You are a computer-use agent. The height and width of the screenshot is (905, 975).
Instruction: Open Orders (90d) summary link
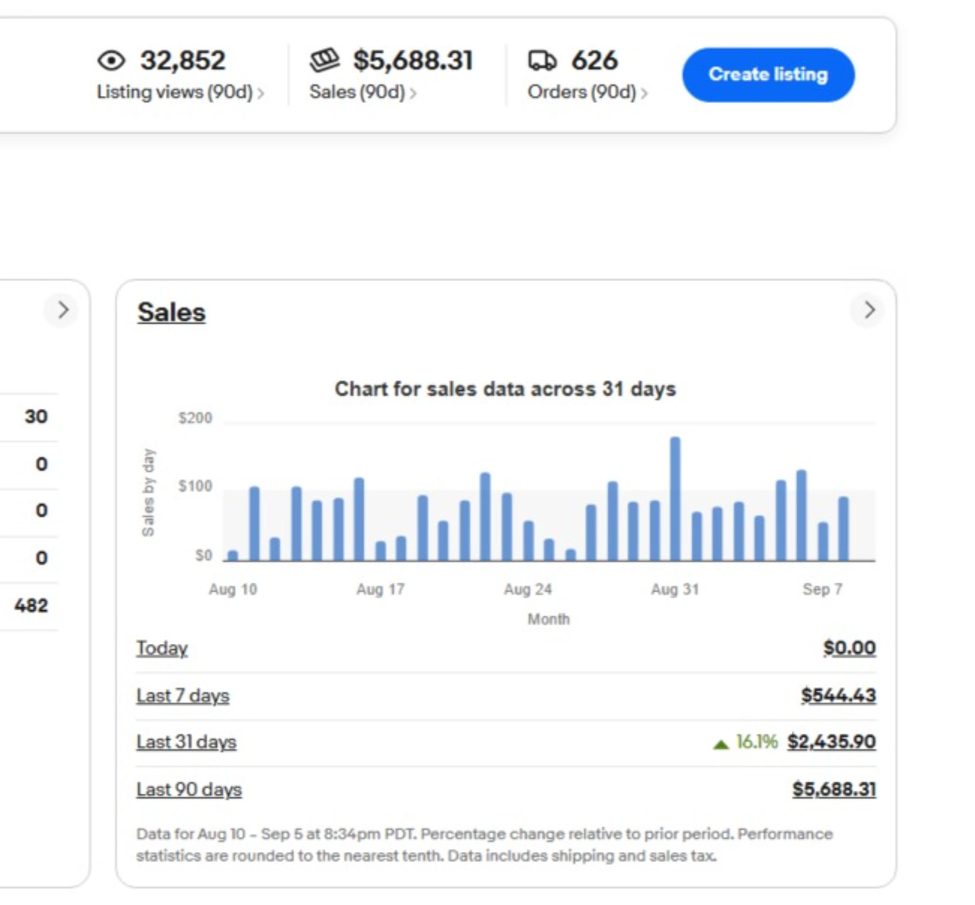(x=588, y=92)
